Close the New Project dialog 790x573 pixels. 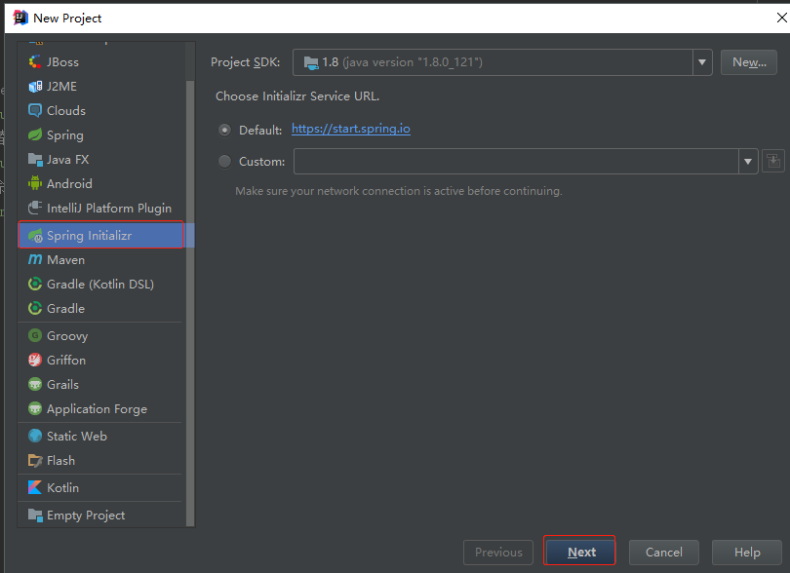[x=781, y=18]
